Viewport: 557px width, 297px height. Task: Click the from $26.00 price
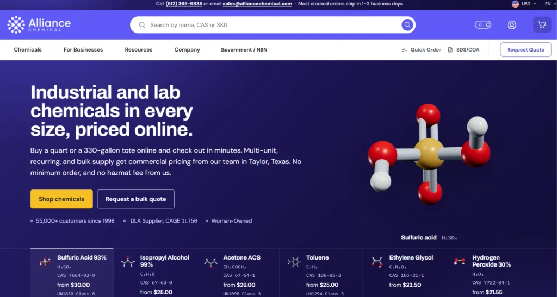pos(239,285)
